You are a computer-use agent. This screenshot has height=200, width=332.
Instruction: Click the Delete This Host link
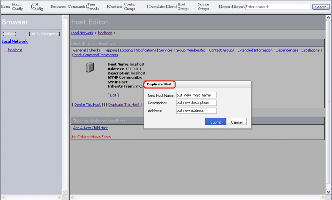87,104
